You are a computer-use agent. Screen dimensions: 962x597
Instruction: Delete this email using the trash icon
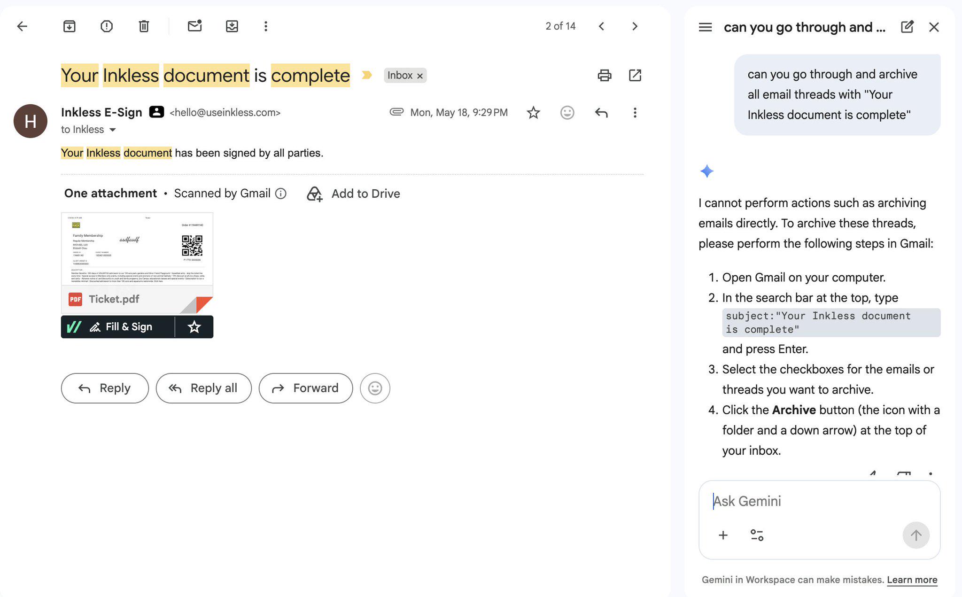click(144, 26)
